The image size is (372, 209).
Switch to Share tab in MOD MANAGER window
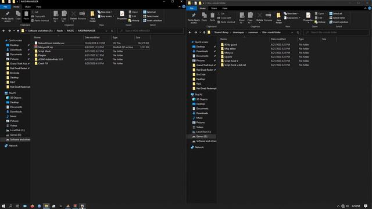pos(28,7)
